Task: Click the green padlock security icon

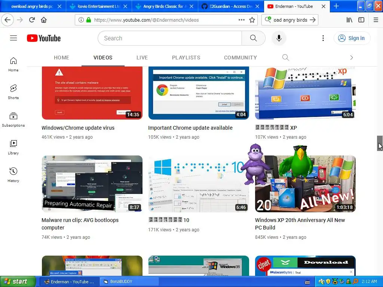Action: [x=88, y=20]
